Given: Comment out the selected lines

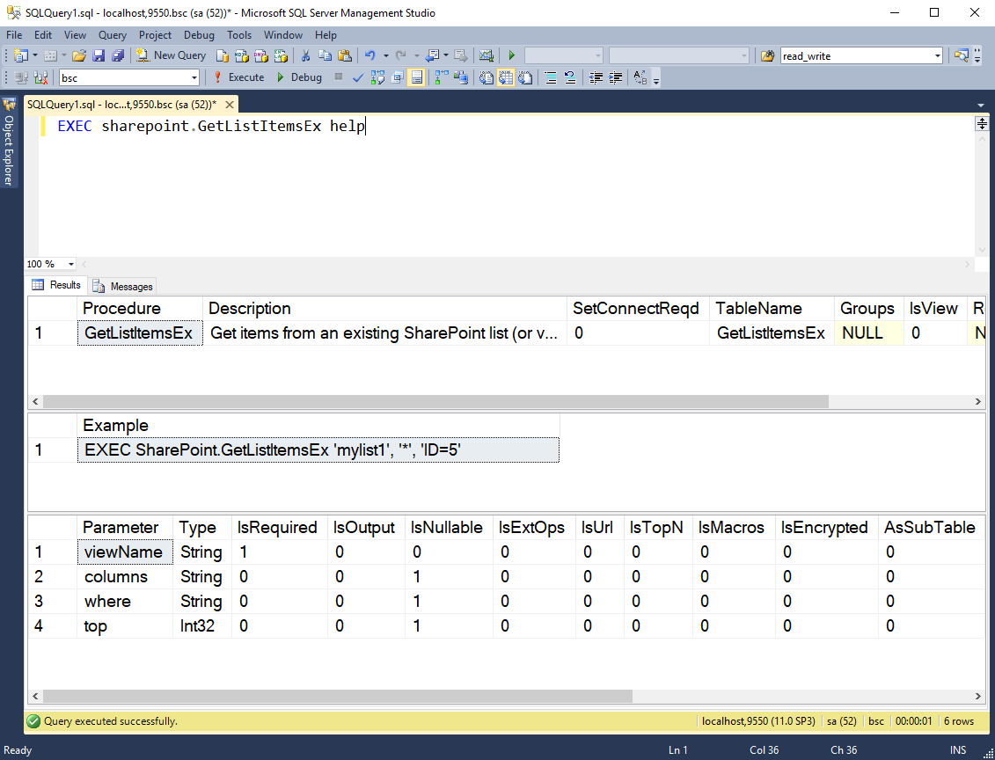Looking at the screenshot, I should [551, 77].
